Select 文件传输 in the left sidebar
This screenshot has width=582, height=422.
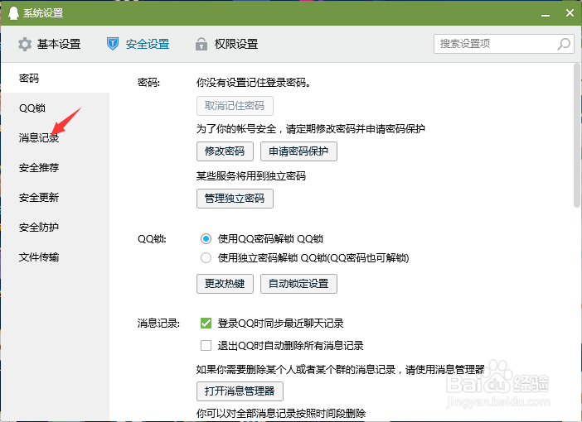56,257
